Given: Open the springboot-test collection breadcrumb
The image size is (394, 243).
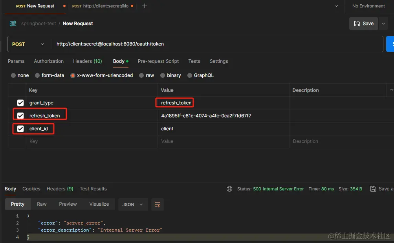Looking at the screenshot, I should [38, 23].
